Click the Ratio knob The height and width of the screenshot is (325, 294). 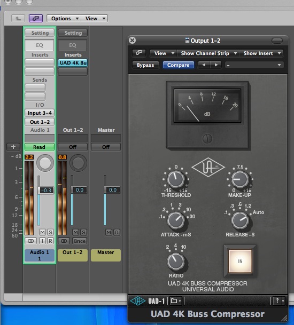click(176, 261)
